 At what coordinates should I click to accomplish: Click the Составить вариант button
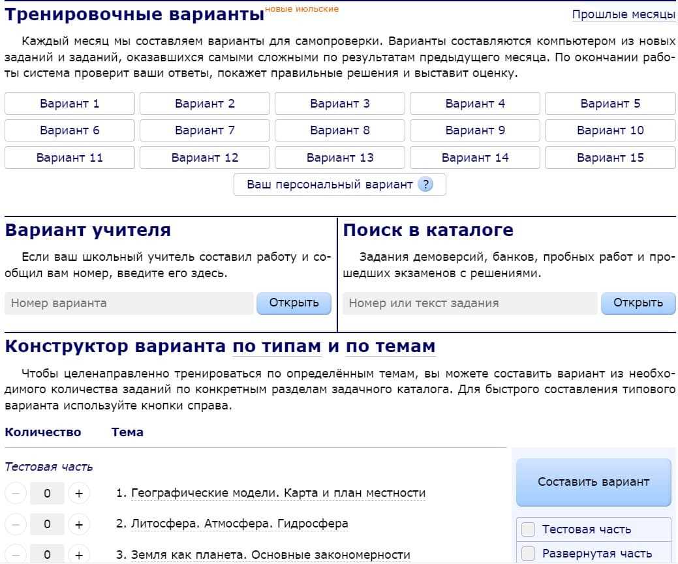(593, 482)
